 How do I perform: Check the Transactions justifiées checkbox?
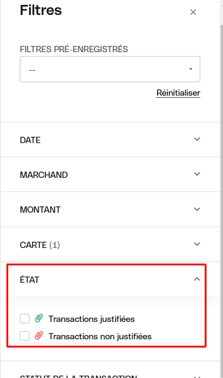[25, 319]
